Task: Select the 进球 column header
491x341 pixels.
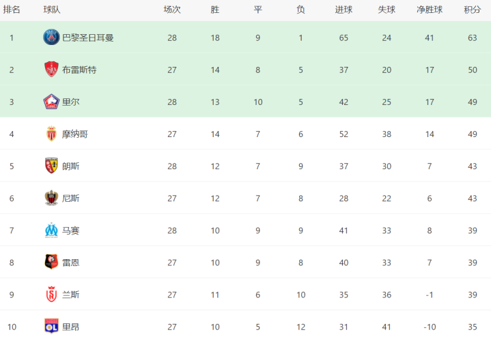Action: (x=343, y=10)
